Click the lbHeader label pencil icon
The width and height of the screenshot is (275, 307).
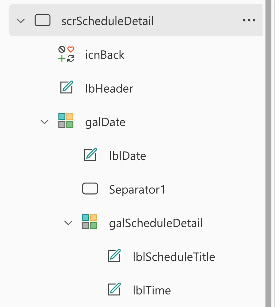[x=67, y=87]
